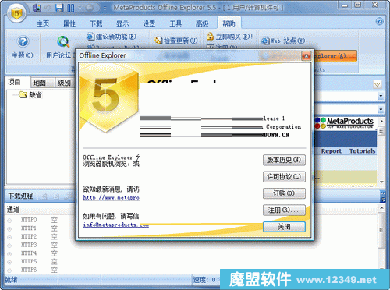Open the upper combo box dropdown arrow at right

[x=381, y=96]
